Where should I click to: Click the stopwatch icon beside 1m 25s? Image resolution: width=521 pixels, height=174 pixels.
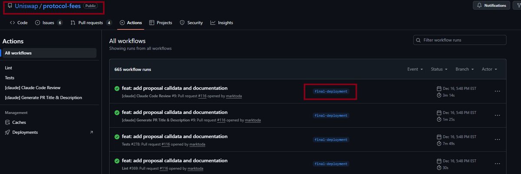[x=439, y=119]
